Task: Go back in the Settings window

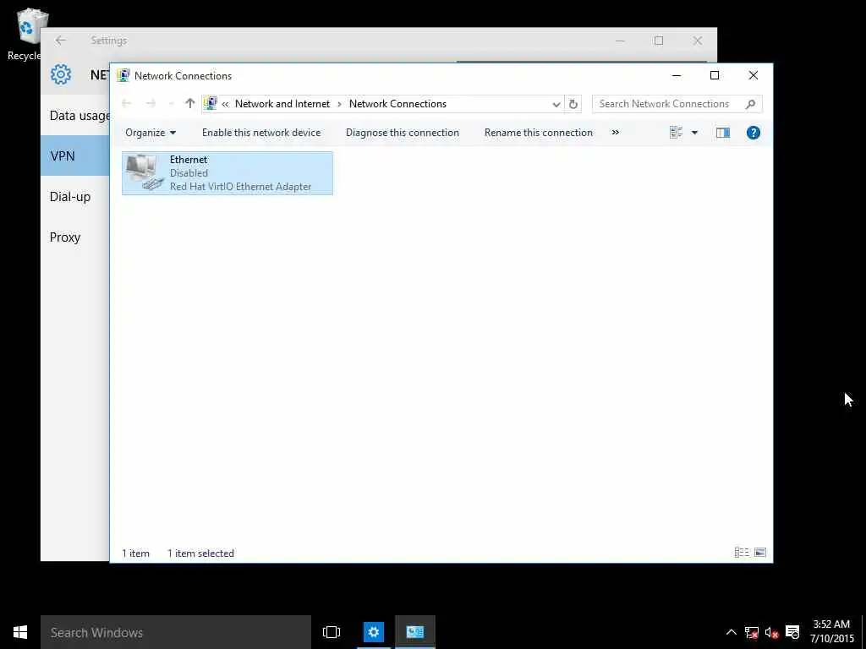Action: click(60, 41)
